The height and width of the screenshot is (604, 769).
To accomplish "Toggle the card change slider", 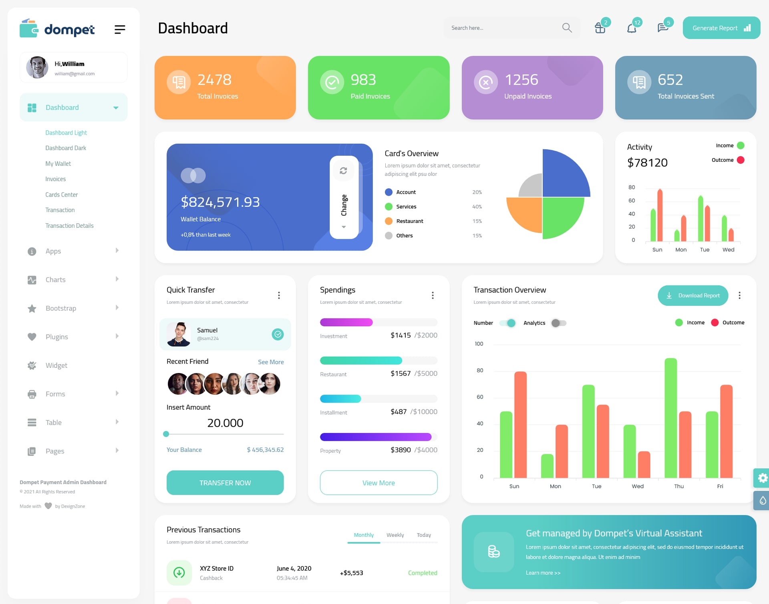I will tap(343, 197).
